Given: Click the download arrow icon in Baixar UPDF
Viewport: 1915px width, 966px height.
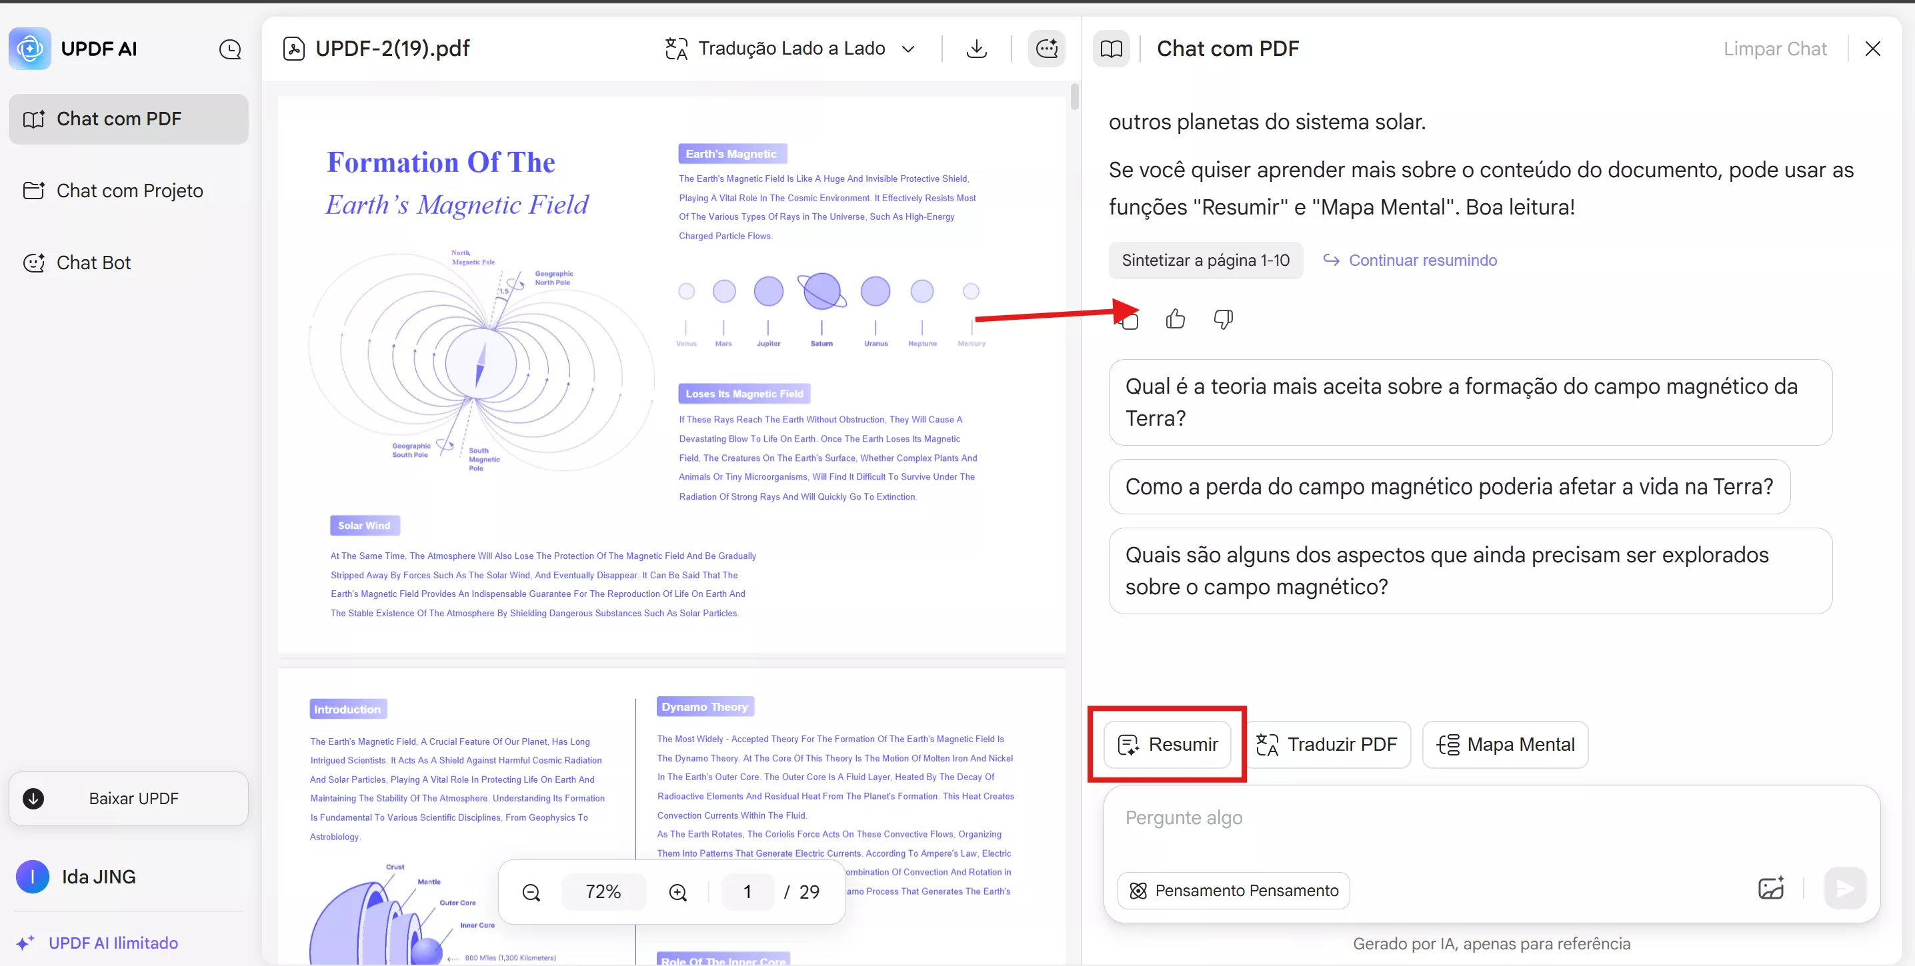Looking at the screenshot, I should pos(33,799).
